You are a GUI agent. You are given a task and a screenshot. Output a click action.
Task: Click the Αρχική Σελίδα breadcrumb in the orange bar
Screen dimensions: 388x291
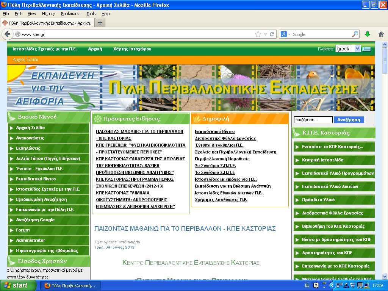(25, 59)
